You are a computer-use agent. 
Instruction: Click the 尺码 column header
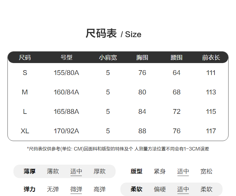click(x=25, y=58)
